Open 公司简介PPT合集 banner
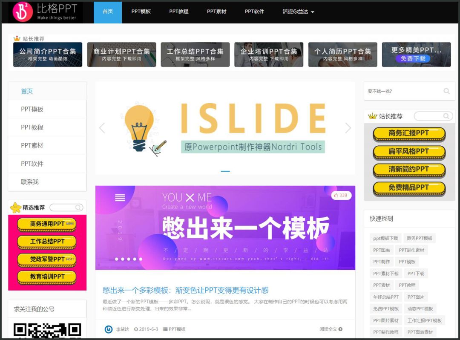The height and width of the screenshot is (340, 460). [x=48, y=55]
